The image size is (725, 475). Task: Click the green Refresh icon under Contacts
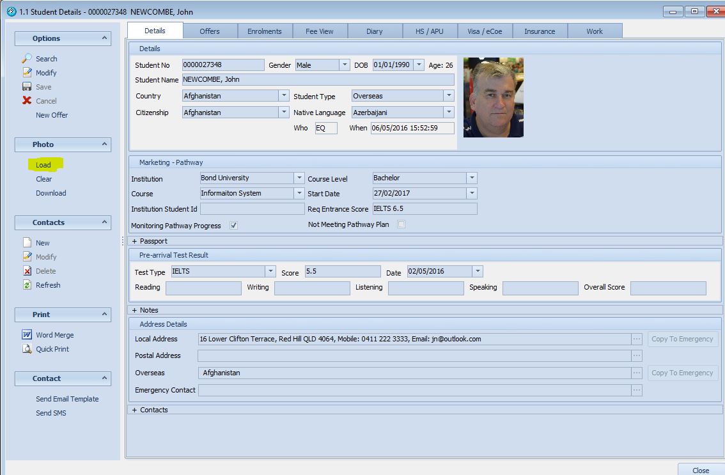pos(27,285)
